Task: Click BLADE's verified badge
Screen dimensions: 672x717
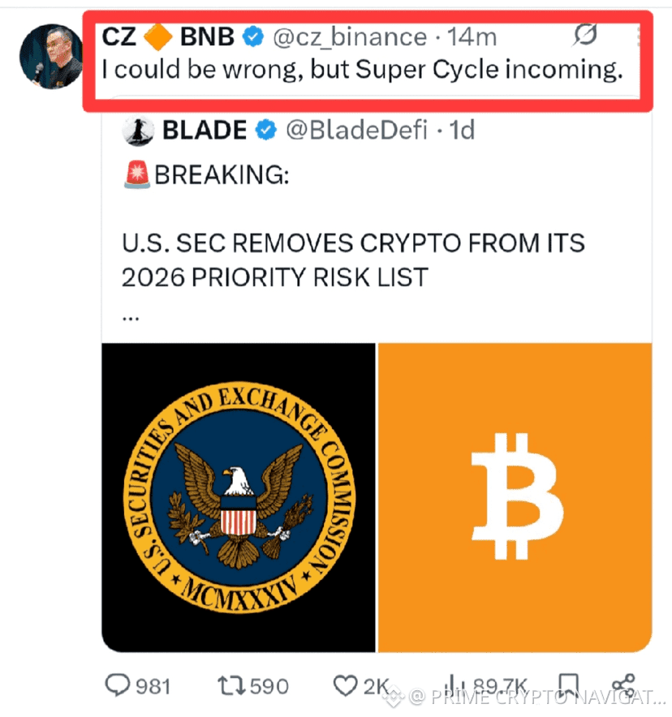Action: 267,130
